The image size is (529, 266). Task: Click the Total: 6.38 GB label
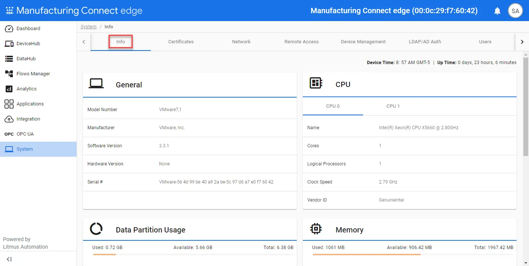(x=278, y=248)
